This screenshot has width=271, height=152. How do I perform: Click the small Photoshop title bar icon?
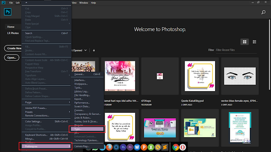click(3, 3)
